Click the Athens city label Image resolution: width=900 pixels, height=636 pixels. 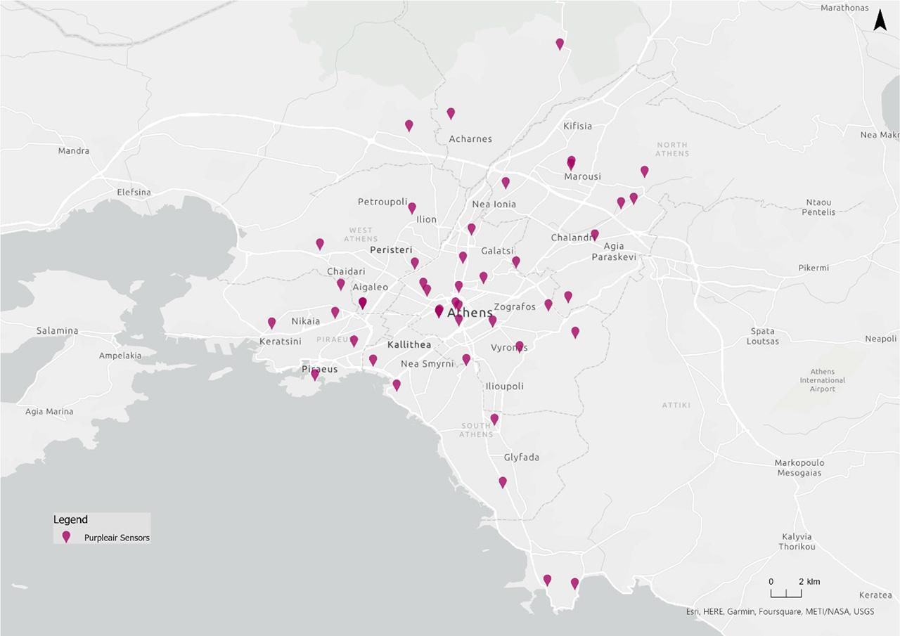coord(470,313)
